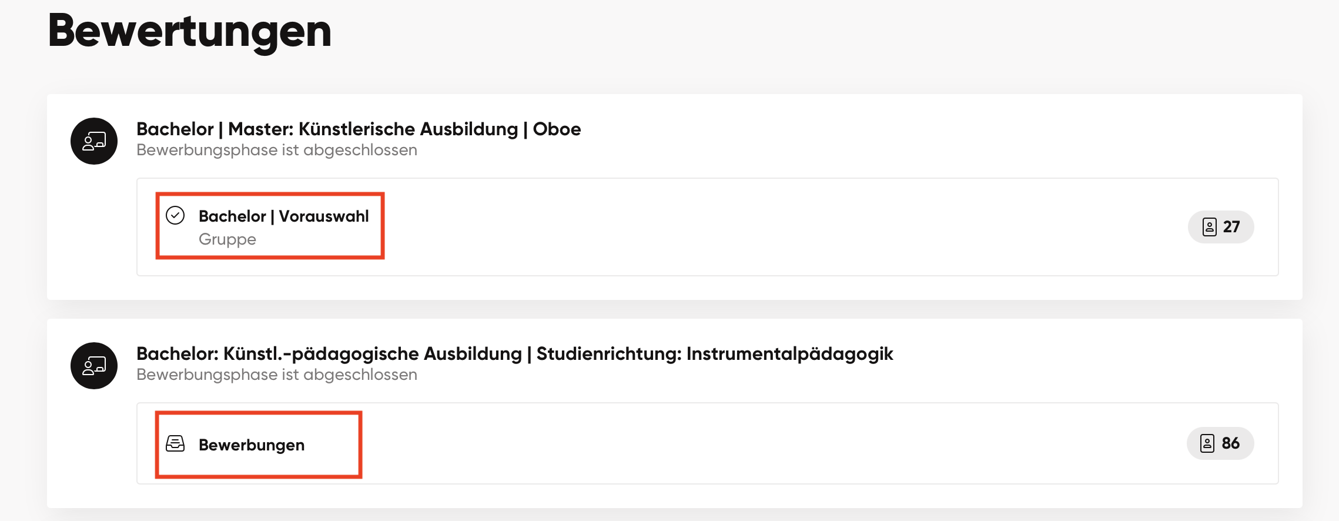Click the number 86 applicant count
Viewport: 1339px width, 521px height.
1230,443
